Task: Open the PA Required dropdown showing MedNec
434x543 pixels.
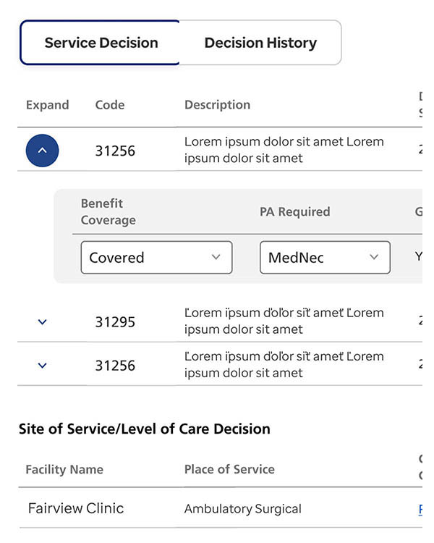Action: pyautogui.click(x=325, y=258)
